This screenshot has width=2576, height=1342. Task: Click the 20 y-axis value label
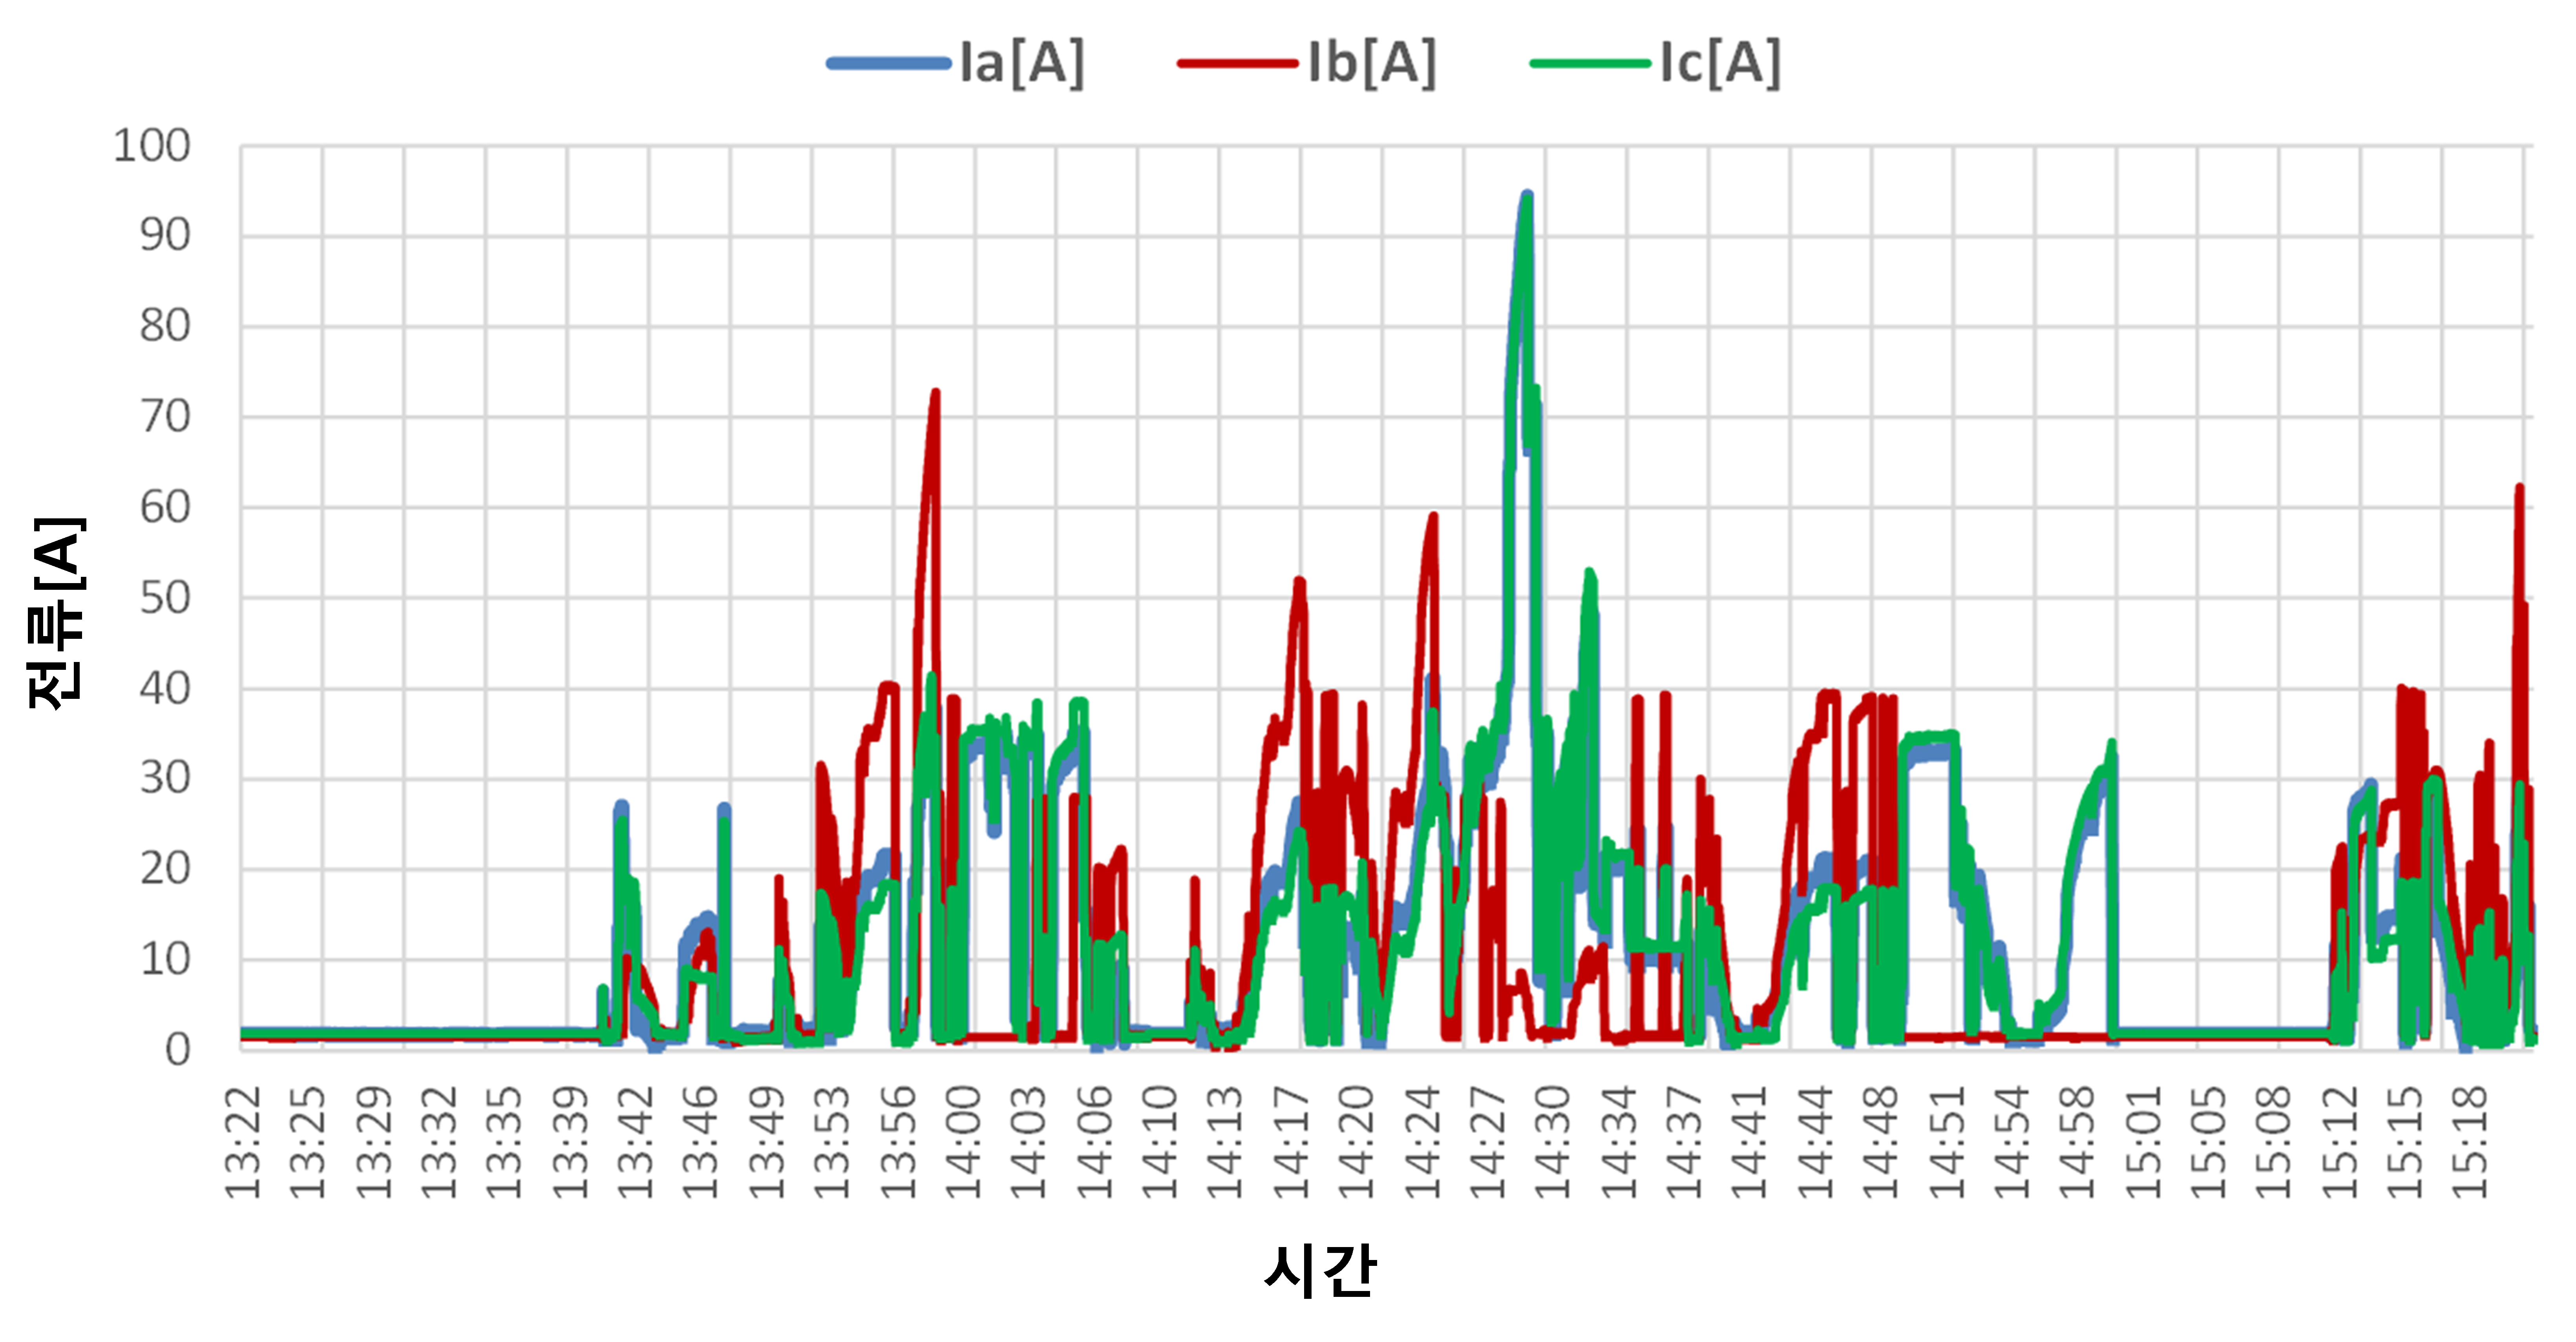[x=165, y=869]
